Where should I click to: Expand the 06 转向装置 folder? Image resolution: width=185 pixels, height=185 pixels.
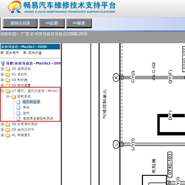click(x=2, y=85)
